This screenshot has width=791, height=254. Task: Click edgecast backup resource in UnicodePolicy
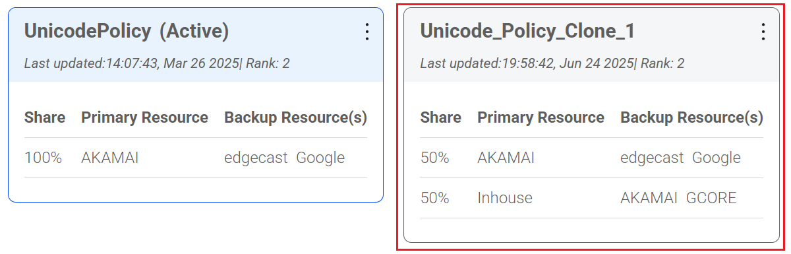(x=256, y=158)
